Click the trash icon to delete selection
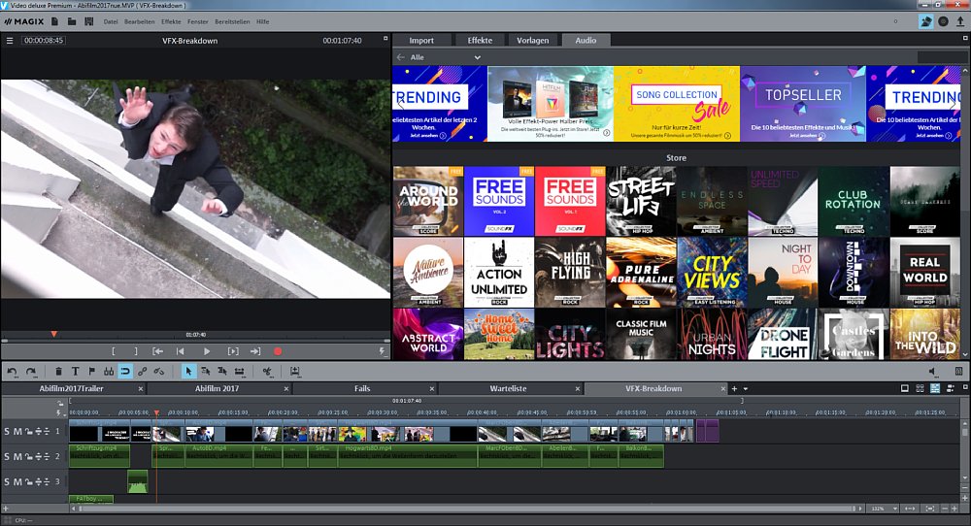The image size is (971, 526). click(x=58, y=371)
